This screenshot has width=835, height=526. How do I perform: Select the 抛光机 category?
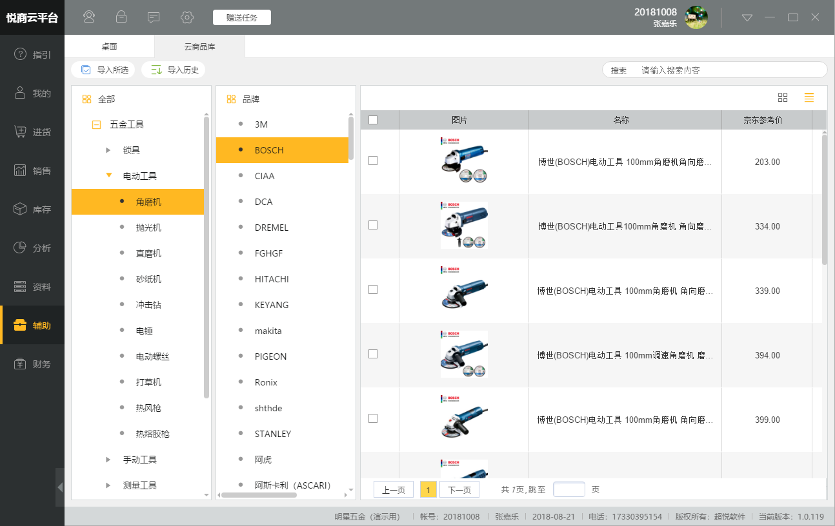[x=137, y=228]
